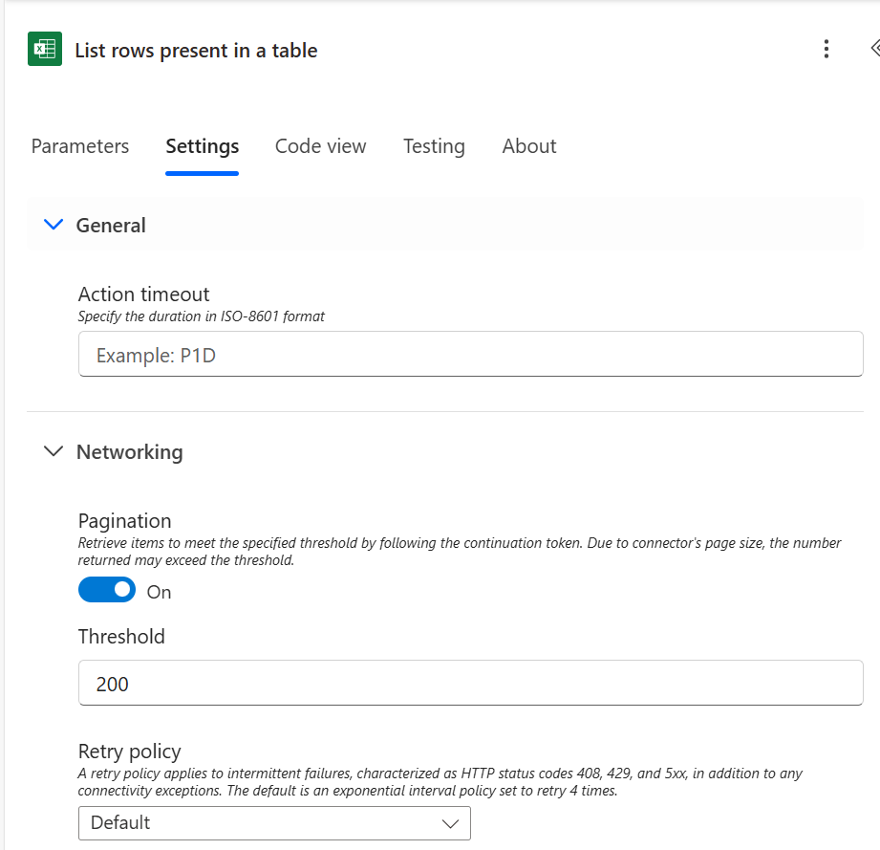Click the green Excel connector icon
880x850 pixels.
click(x=45, y=50)
